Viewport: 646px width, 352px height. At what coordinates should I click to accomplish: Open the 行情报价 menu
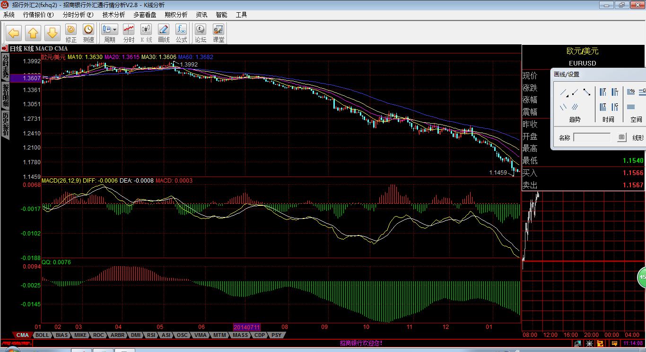coord(38,15)
